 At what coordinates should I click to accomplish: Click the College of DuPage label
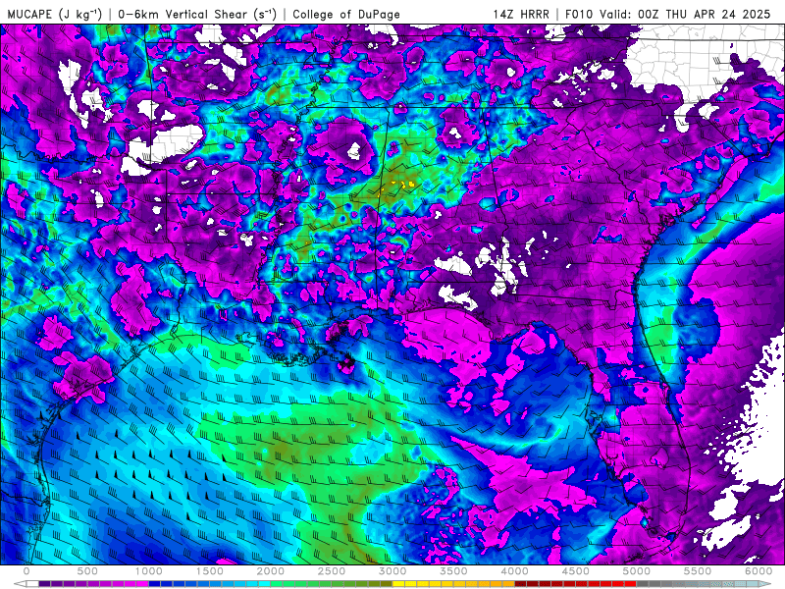(346, 14)
